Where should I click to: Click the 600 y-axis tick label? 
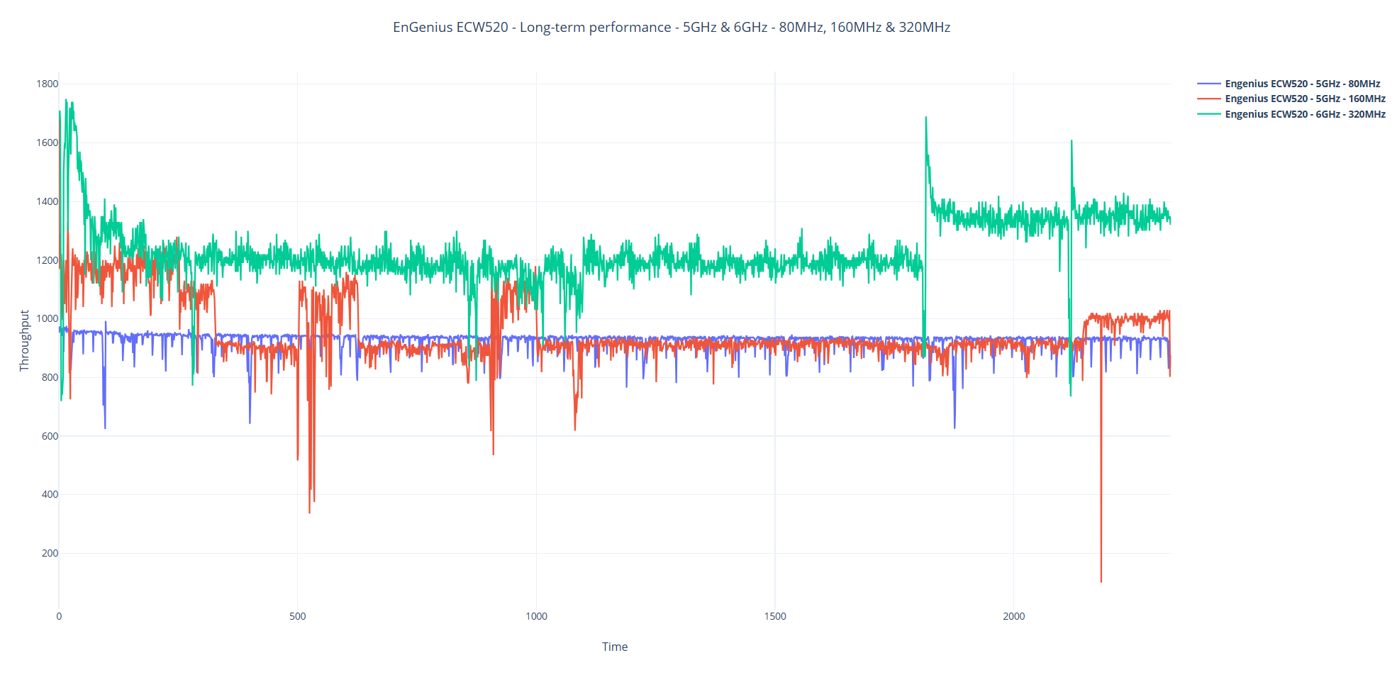(50, 436)
